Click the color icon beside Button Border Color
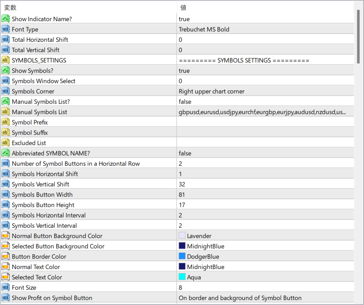Viewport: 364px width, 305px height. (5, 257)
